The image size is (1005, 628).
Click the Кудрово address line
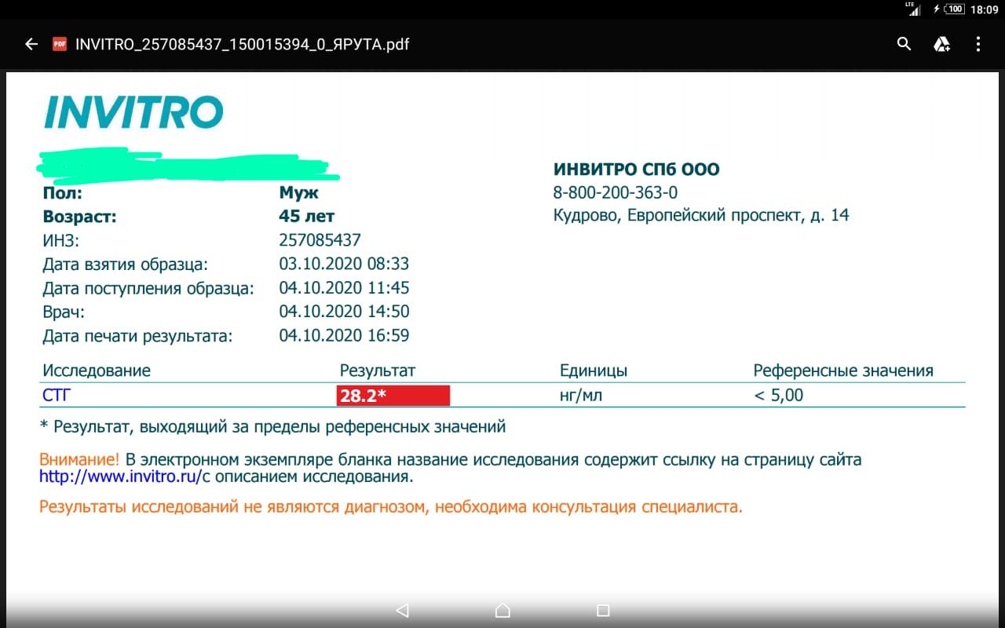pos(700,215)
